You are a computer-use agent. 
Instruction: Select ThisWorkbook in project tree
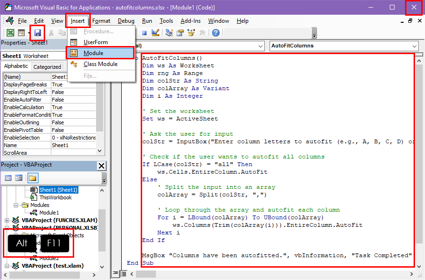[55, 197]
